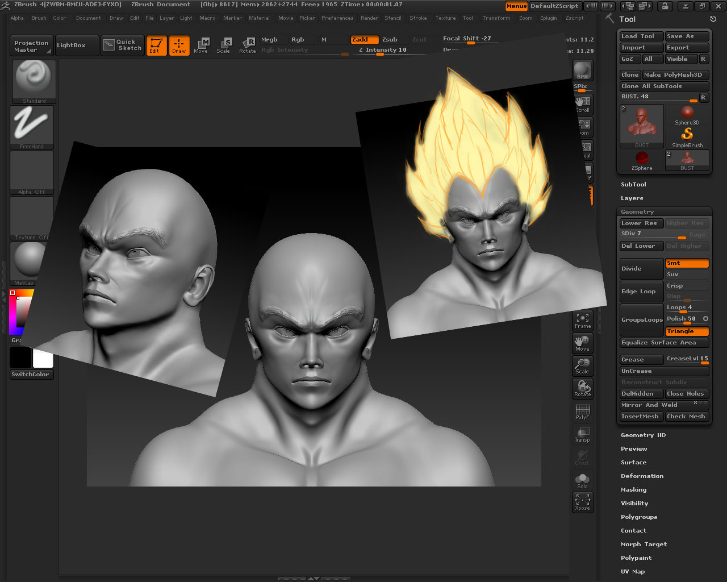Toggle Draw mode button

[179, 45]
